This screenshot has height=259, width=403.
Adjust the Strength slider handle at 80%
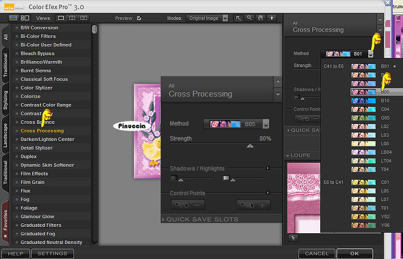(x=250, y=146)
